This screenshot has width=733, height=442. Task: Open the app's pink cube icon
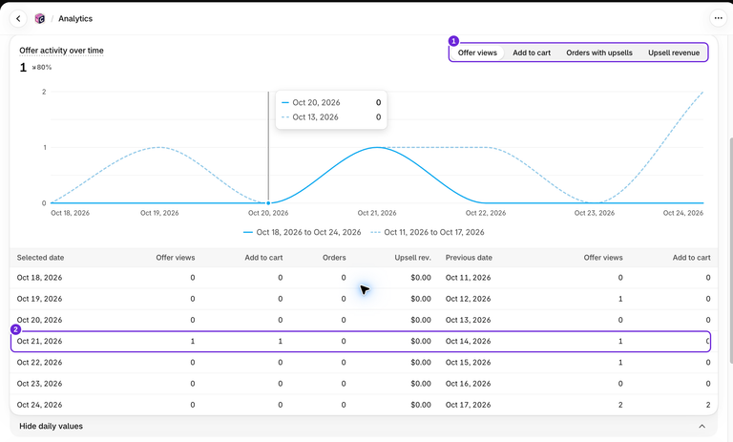point(40,19)
